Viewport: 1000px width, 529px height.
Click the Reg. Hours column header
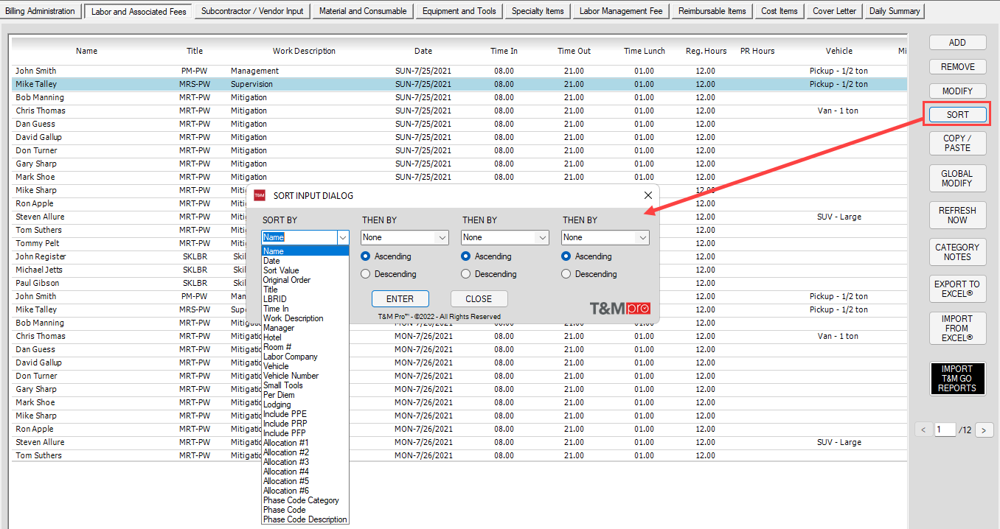(706, 51)
